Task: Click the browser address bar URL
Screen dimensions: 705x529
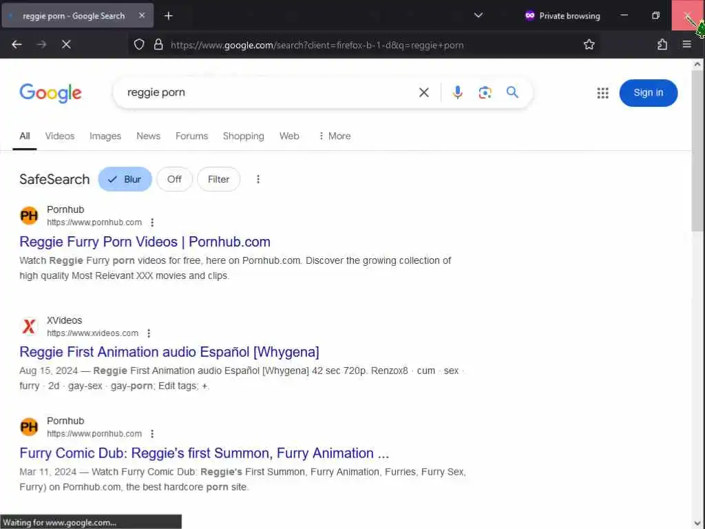Action: (317, 45)
